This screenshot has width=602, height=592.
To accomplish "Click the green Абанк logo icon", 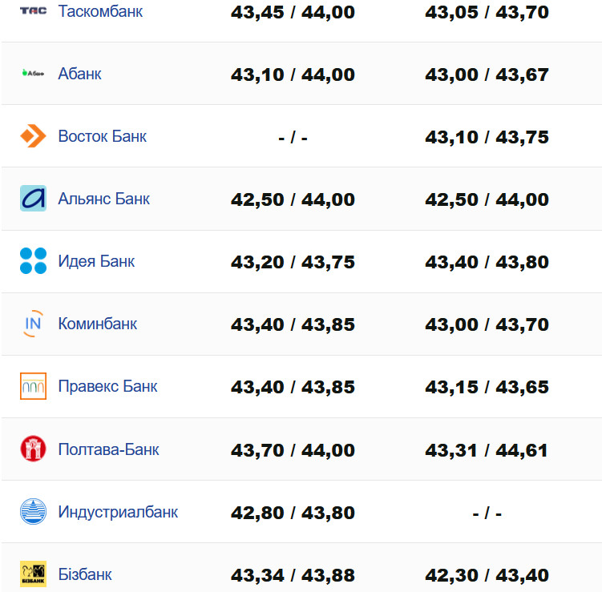I will [x=33, y=74].
